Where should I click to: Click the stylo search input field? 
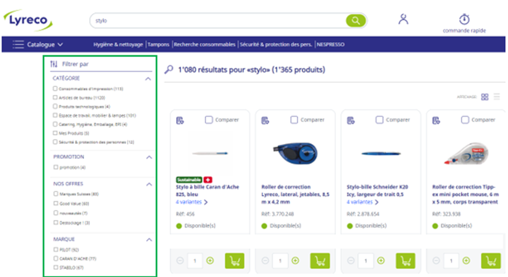click(x=218, y=20)
